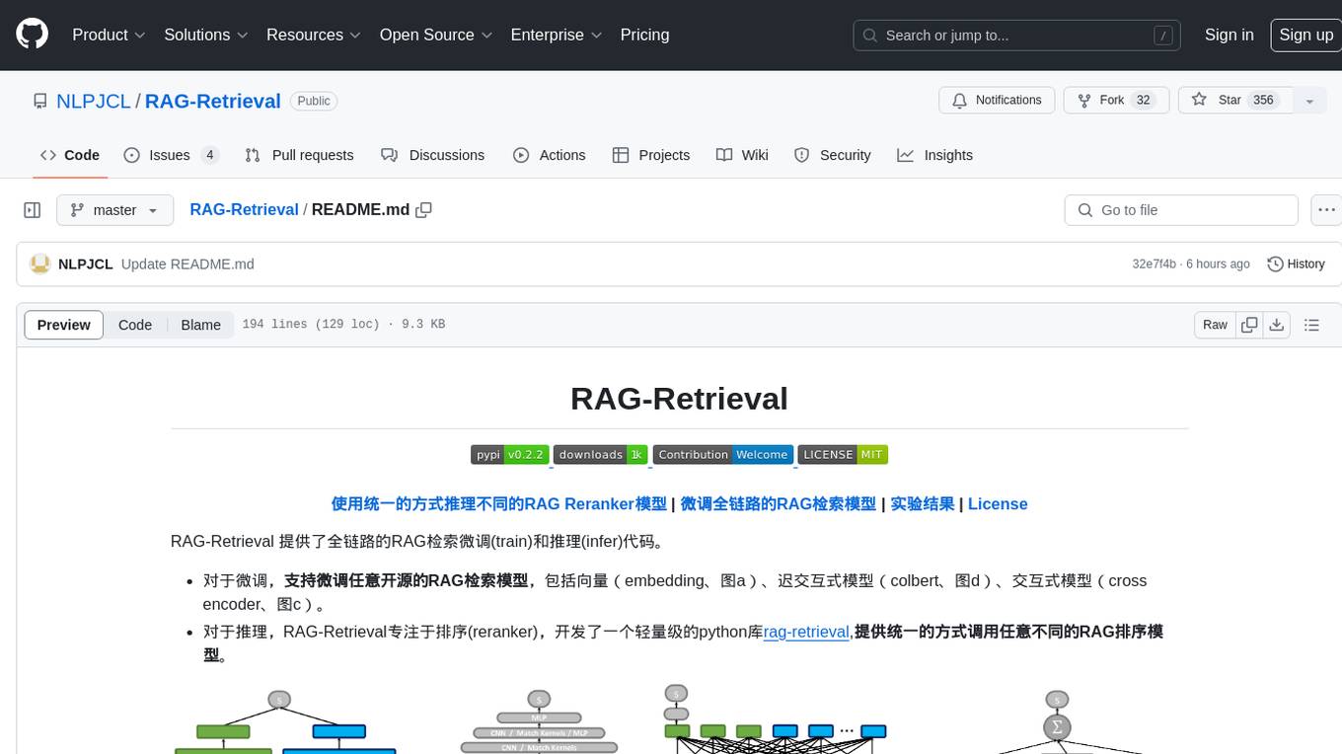The image size is (1342, 754).
Task: Select the Code view toggle
Action: click(x=135, y=325)
